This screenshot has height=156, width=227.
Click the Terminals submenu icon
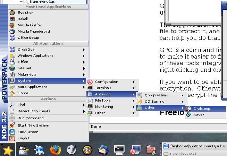[90, 88]
